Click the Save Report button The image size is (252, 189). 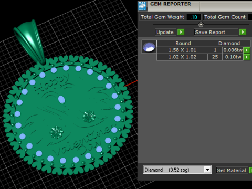[x=216, y=32]
